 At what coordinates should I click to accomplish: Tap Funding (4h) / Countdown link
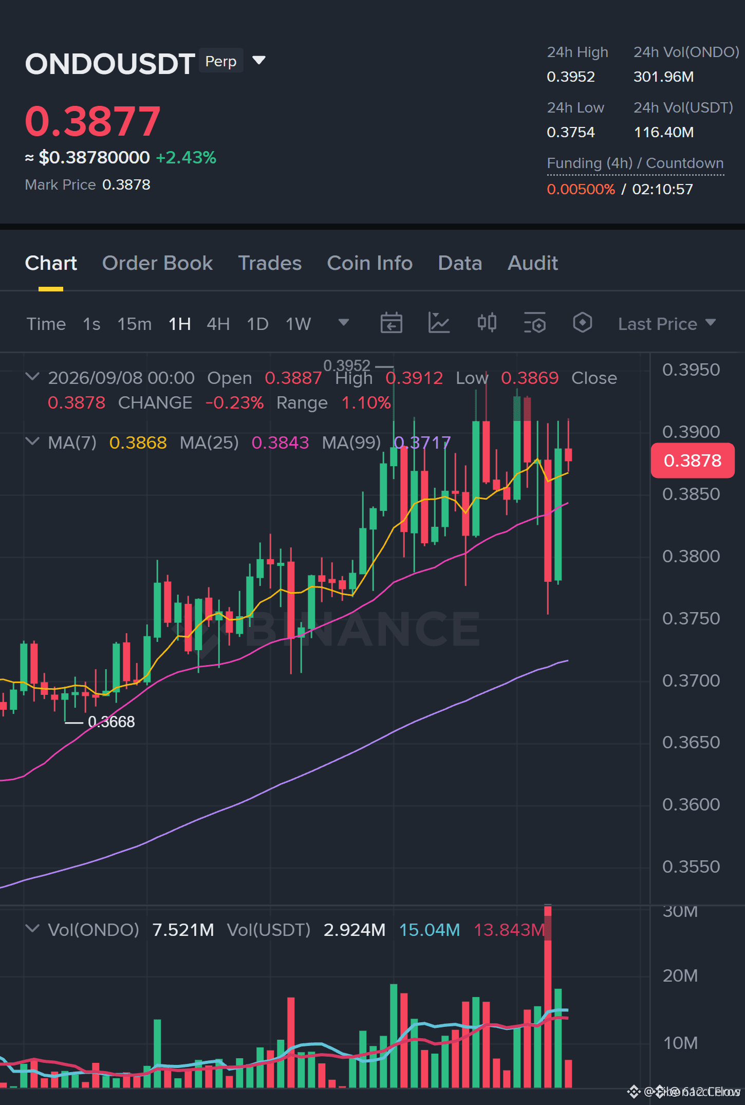click(635, 163)
